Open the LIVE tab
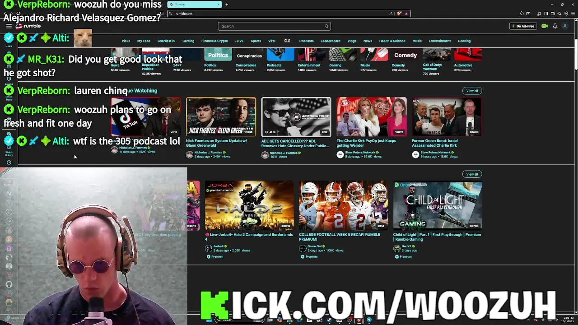 [239, 41]
